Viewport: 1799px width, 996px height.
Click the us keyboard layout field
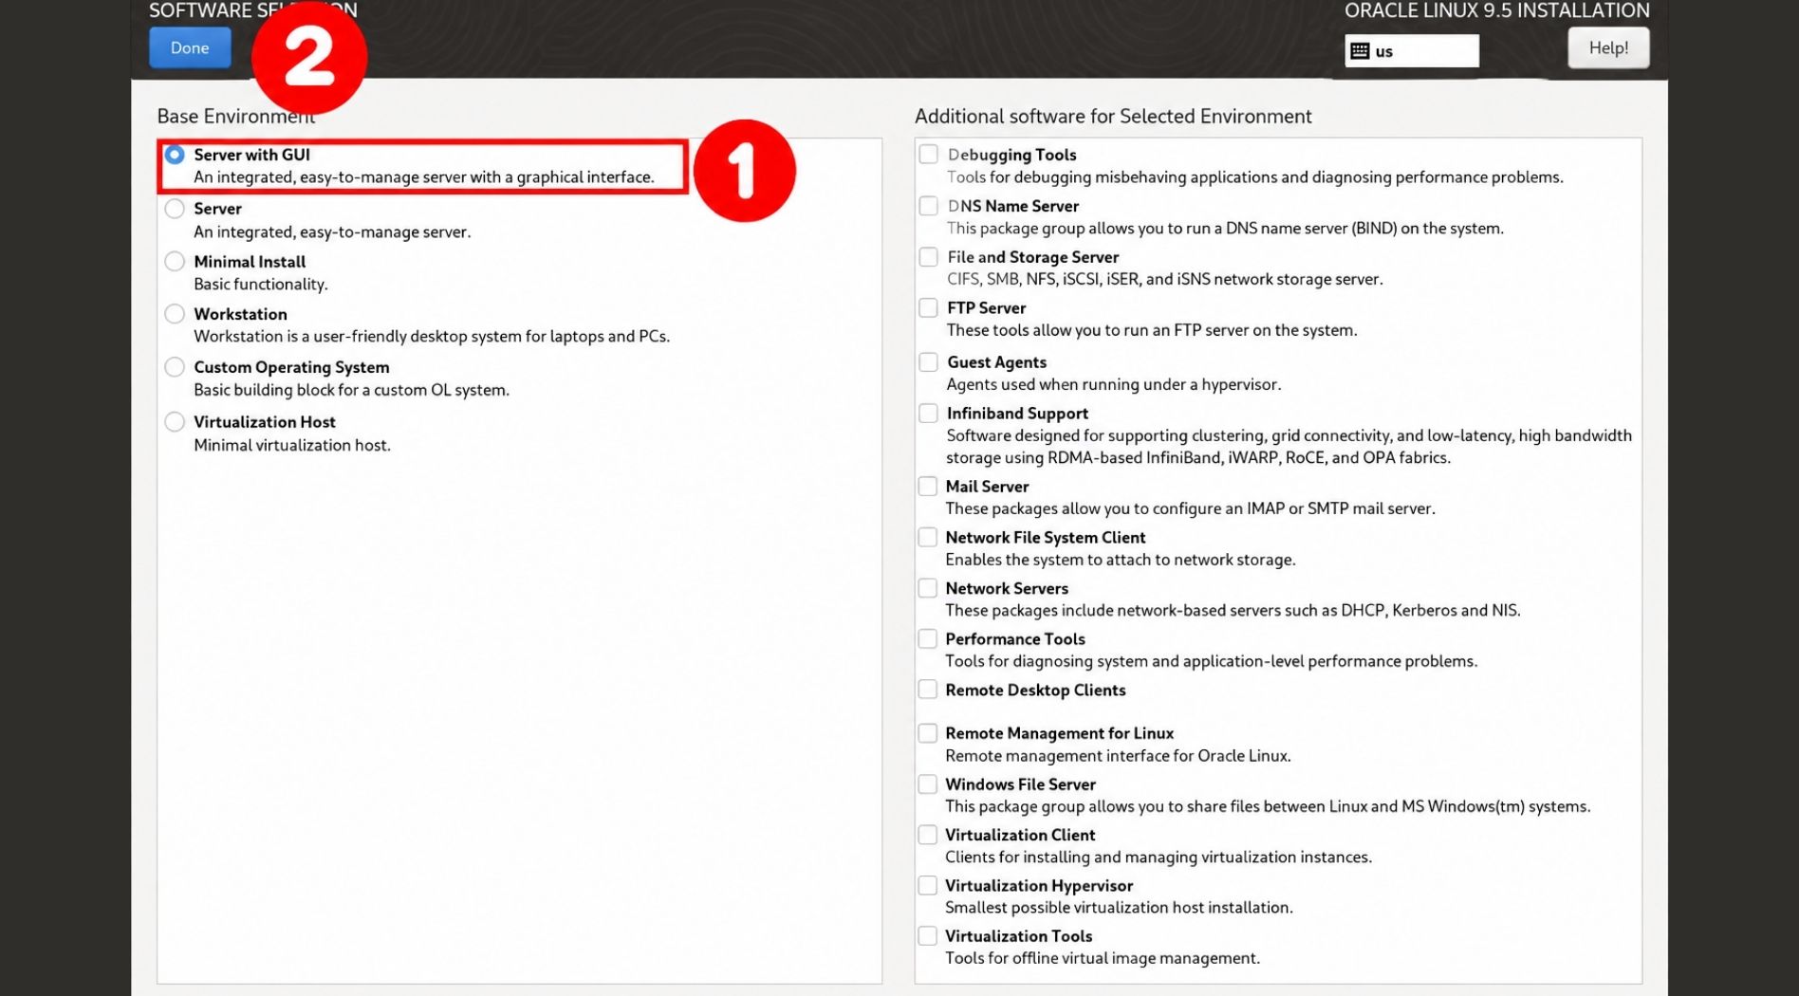[1411, 51]
